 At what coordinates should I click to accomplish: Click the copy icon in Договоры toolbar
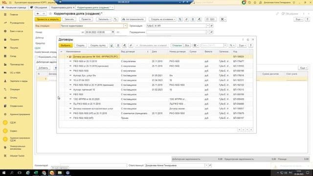tap(112, 45)
